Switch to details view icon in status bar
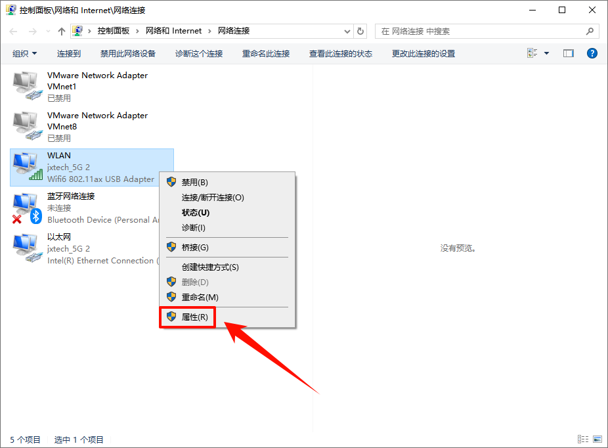The height and width of the screenshot is (448, 608). click(583, 439)
